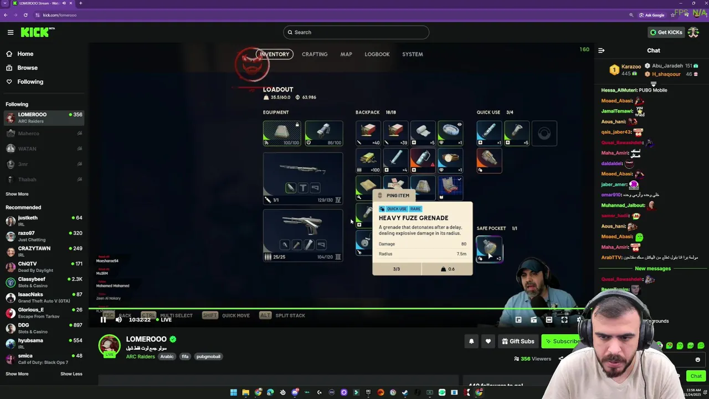This screenshot has width=709, height=399.
Task: Click the Kick logo
Action: click(37, 32)
